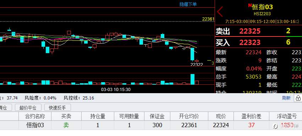The width and height of the screenshot is (302, 136).
Task: Click the 保证金 column header
Action: (x=157, y=116)
